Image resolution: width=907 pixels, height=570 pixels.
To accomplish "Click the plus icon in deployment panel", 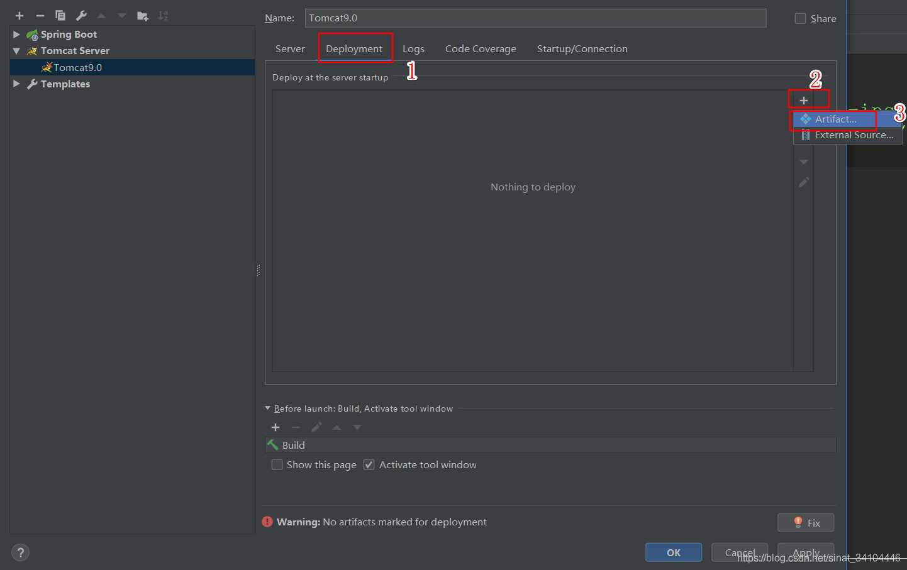I will [803, 101].
